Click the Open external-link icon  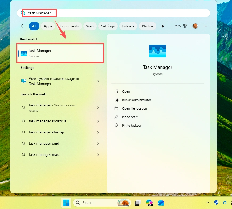tap(116, 91)
